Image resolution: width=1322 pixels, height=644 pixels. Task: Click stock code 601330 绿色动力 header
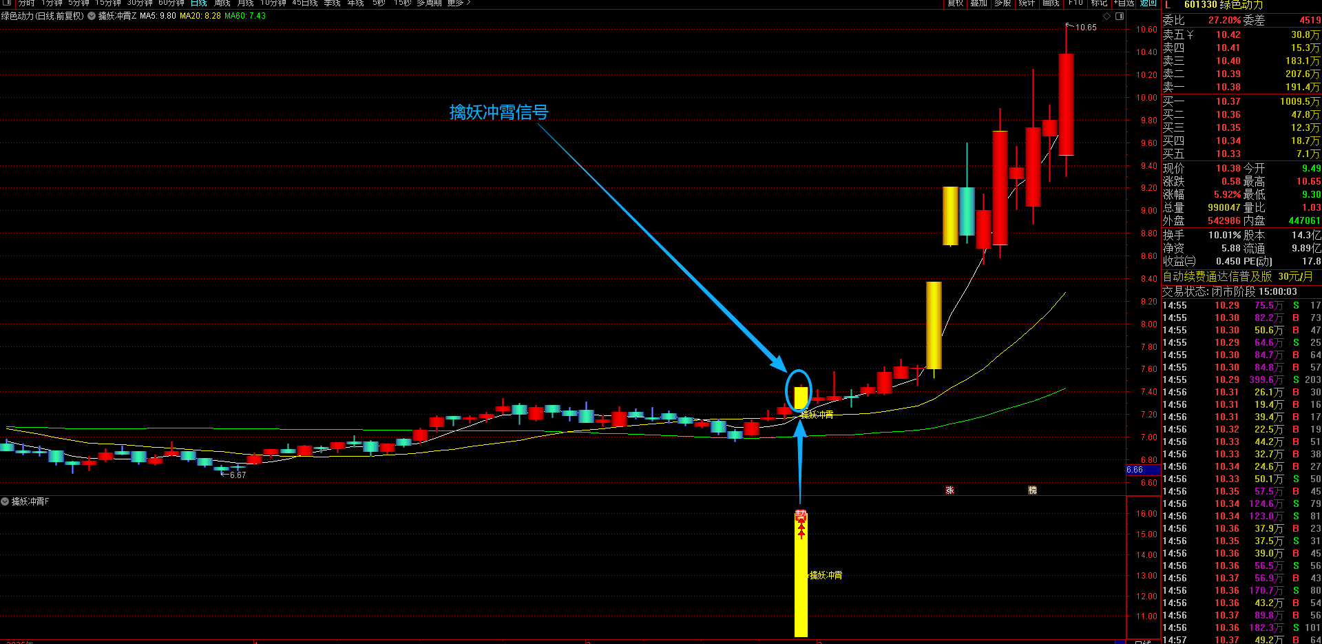tap(1223, 5)
